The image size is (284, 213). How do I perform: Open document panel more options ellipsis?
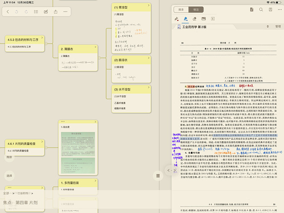[280, 10]
